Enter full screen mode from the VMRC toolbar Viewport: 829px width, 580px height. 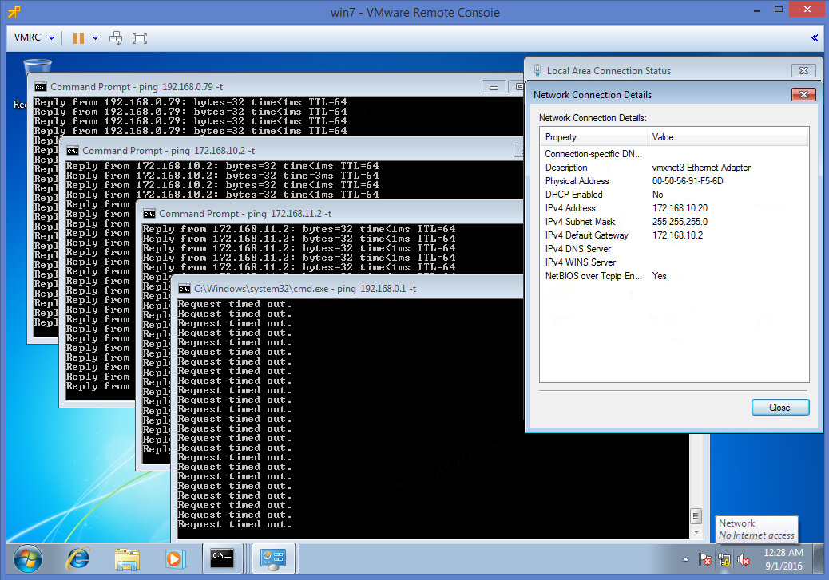tap(140, 37)
